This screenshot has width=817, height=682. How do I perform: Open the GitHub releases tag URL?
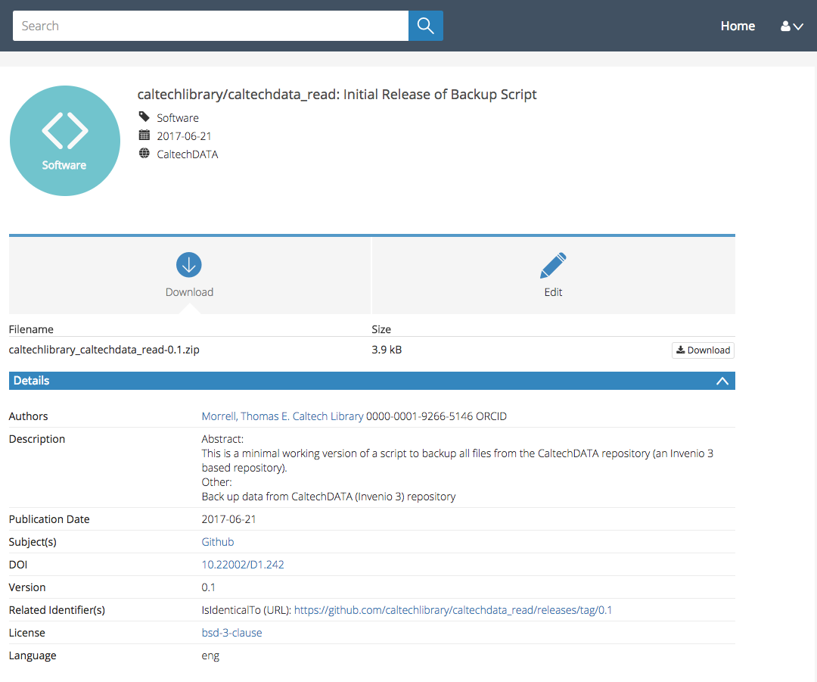pos(453,610)
